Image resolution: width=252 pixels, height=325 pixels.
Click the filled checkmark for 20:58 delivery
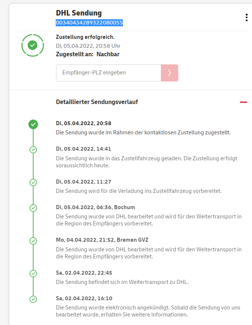pyautogui.click(x=33, y=124)
